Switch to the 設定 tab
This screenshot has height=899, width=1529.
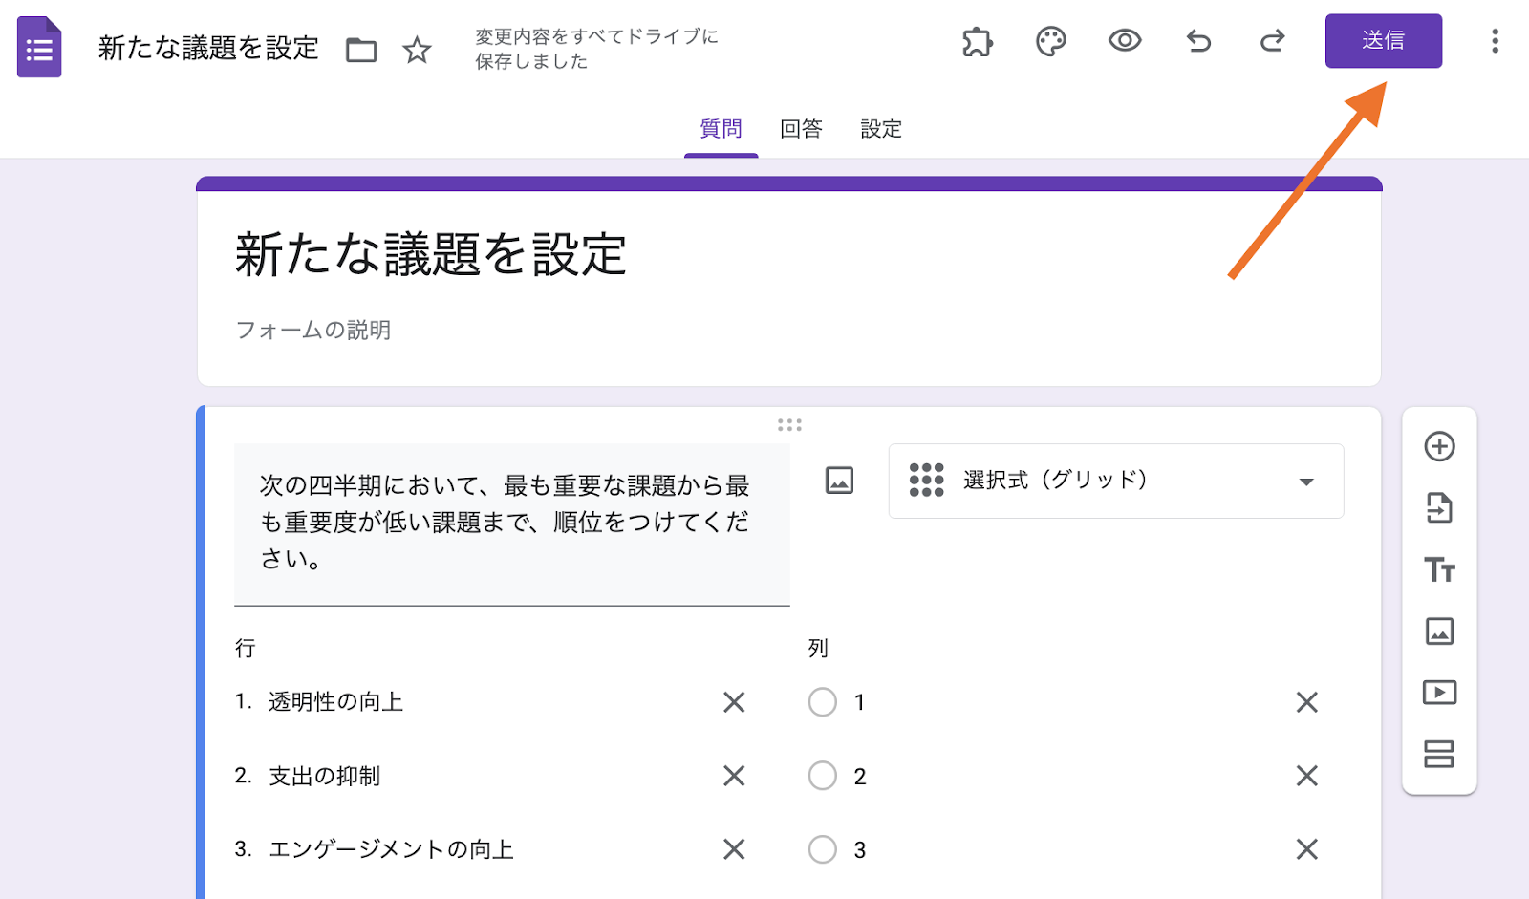[x=881, y=129]
